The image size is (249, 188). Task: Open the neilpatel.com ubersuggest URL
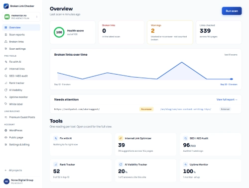coord(77,109)
